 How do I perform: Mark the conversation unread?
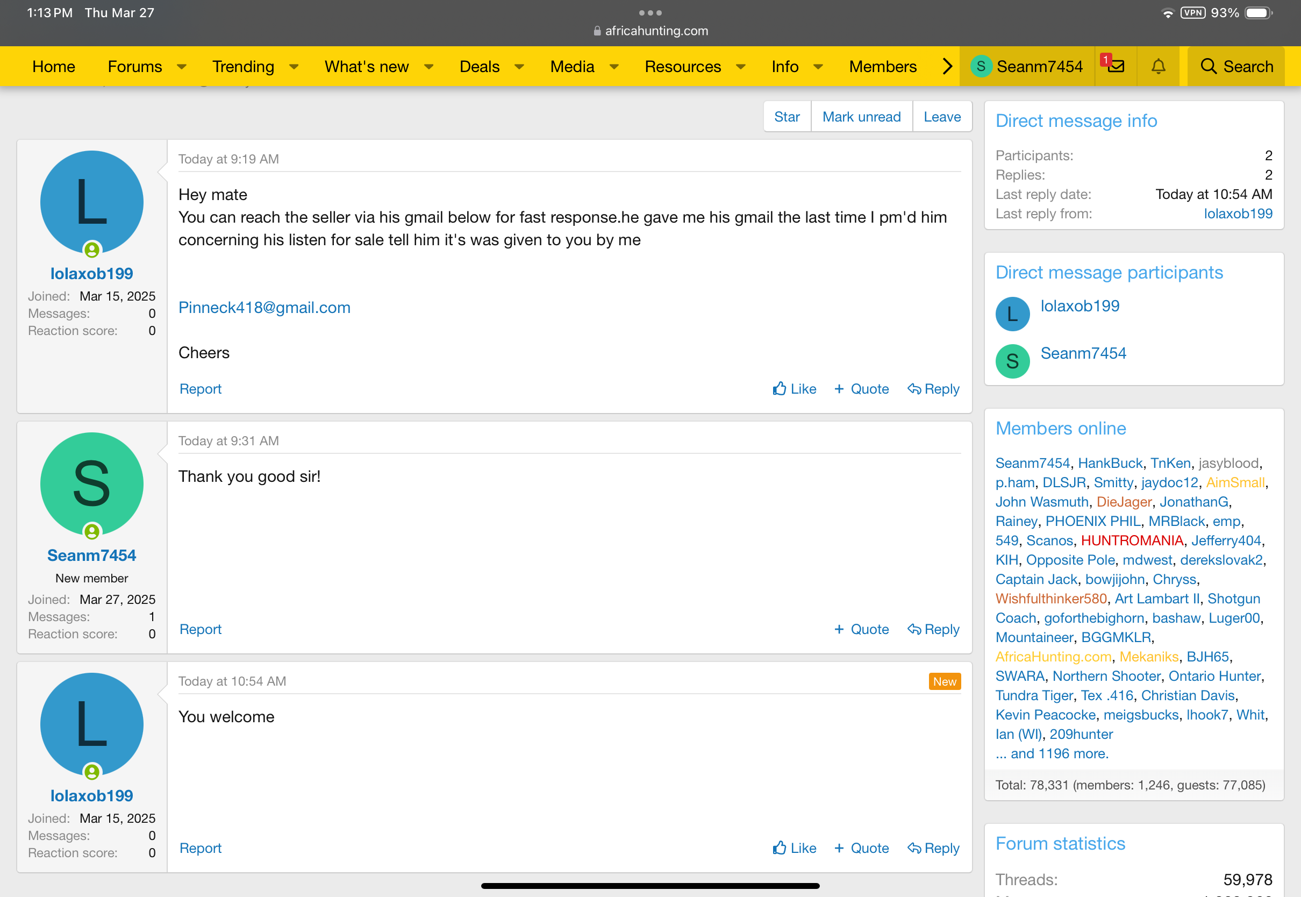(861, 117)
